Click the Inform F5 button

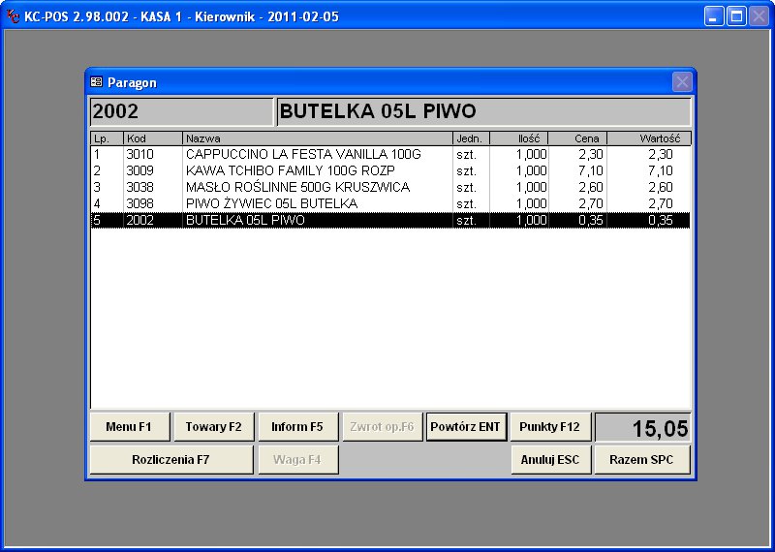[297, 427]
